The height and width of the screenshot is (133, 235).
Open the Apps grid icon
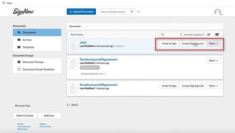pos(4,3)
